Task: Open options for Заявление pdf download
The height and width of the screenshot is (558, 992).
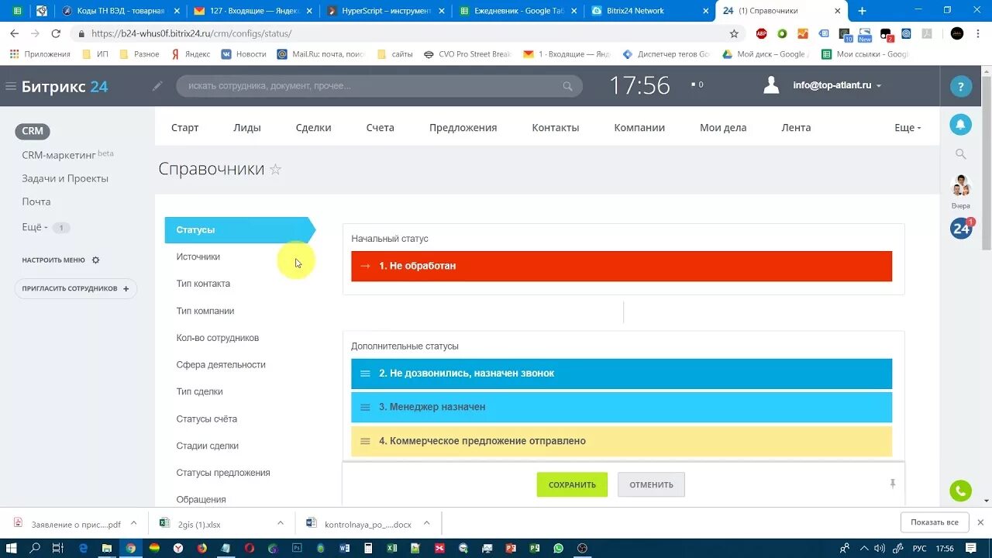Action: click(133, 524)
